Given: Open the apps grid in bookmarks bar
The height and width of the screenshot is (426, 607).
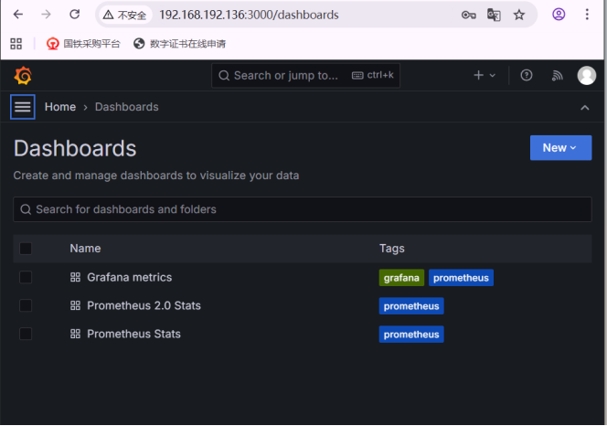Looking at the screenshot, I should (x=16, y=44).
